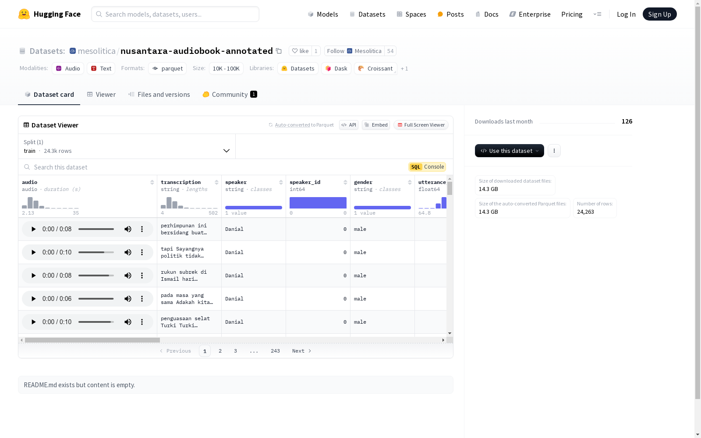Go to Spaces in the top navigation

coord(411,14)
